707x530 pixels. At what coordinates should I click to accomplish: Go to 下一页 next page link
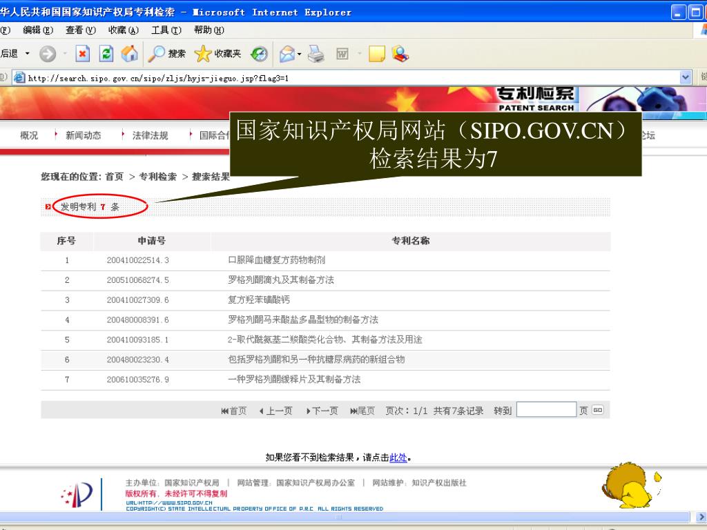[x=322, y=411]
